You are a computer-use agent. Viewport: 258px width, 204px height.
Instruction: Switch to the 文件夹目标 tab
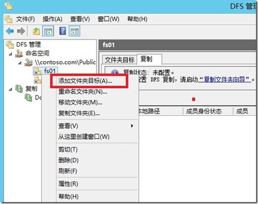119,60
